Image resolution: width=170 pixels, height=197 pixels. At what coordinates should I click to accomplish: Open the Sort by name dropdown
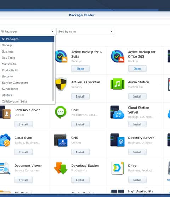point(85,31)
